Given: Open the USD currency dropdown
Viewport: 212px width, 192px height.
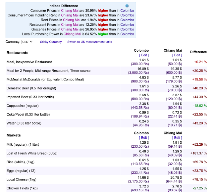Looking at the screenshot, I should [27, 42].
